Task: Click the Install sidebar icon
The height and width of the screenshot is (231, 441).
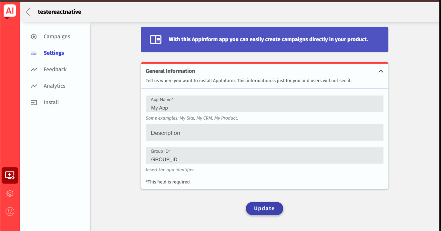Action: pyautogui.click(x=34, y=102)
